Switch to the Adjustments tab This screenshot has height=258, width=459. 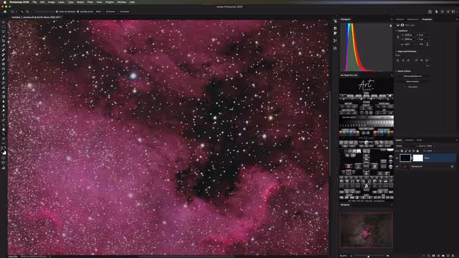413,19
